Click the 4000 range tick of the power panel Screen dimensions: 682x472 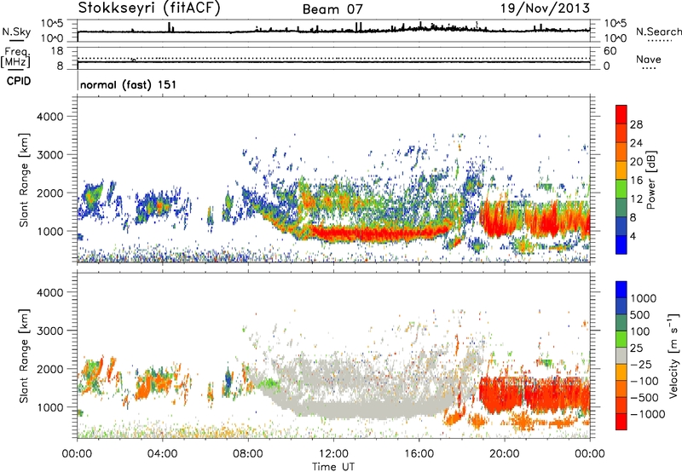(x=50, y=117)
